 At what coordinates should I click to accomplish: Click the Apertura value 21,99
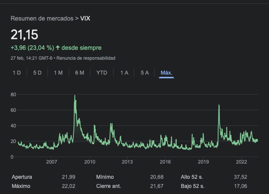[x=68, y=177]
